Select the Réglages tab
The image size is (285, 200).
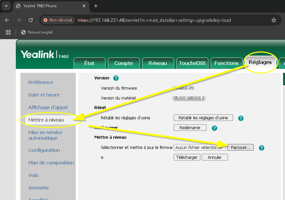(260, 62)
